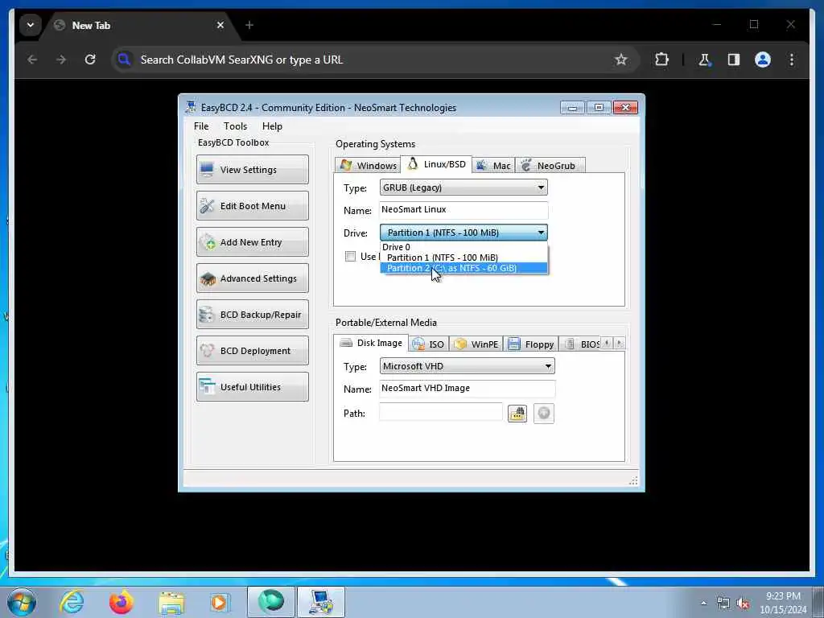Expand the GRUB (Legacy) type dropdown
This screenshot has width=824, height=618.
pyautogui.click(x=463, y=187)
